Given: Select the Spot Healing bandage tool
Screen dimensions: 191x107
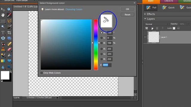Looking at the screenshot, I should pyautogui.click(x=9, y=44).
